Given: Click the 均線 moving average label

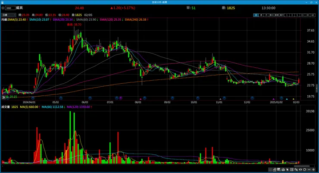Looking at the screenshot, I should pos(4,19).
